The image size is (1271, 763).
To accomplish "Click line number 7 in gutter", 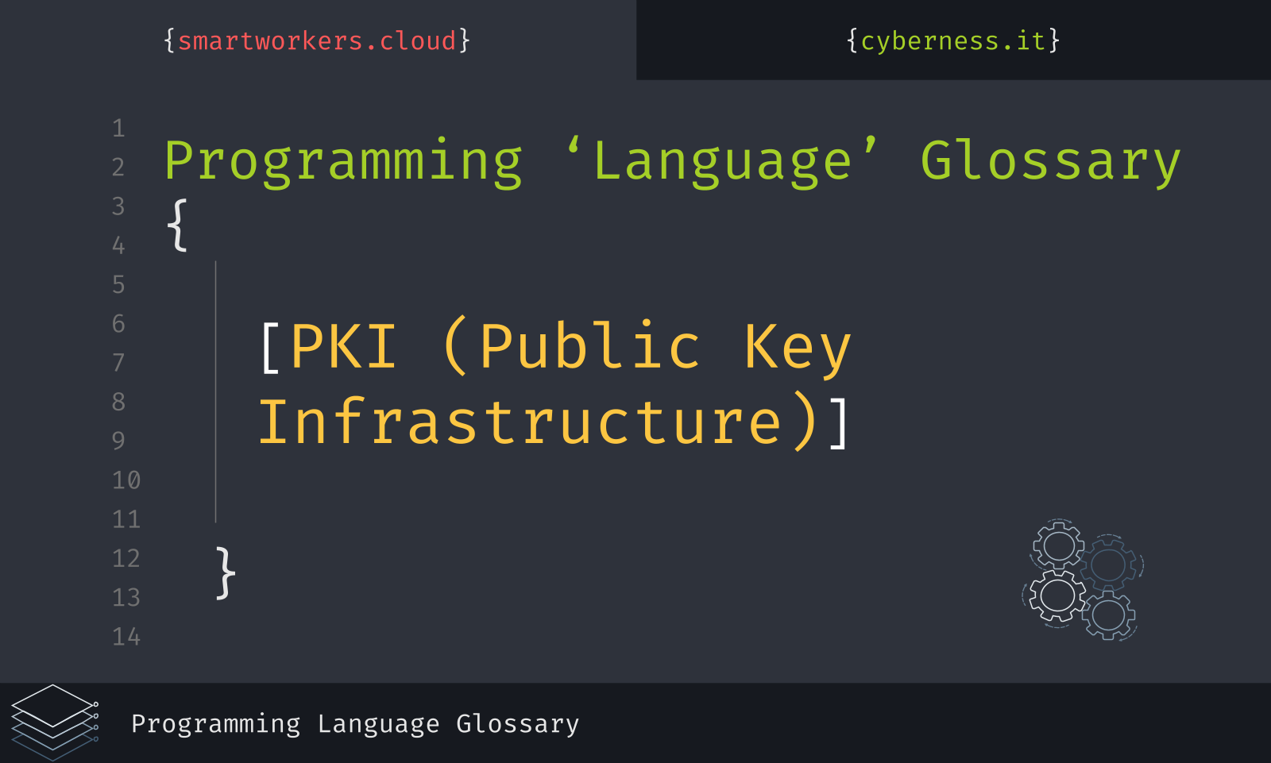I will pos(118,363).
